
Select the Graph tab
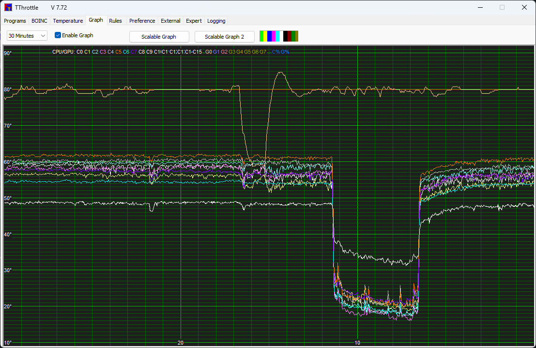[96, 20]
